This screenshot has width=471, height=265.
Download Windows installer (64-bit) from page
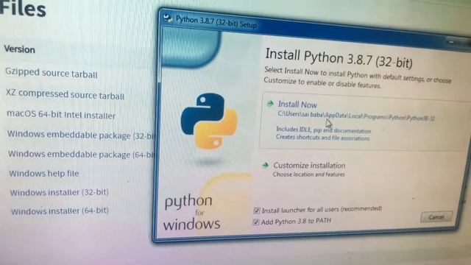point(60,211)
